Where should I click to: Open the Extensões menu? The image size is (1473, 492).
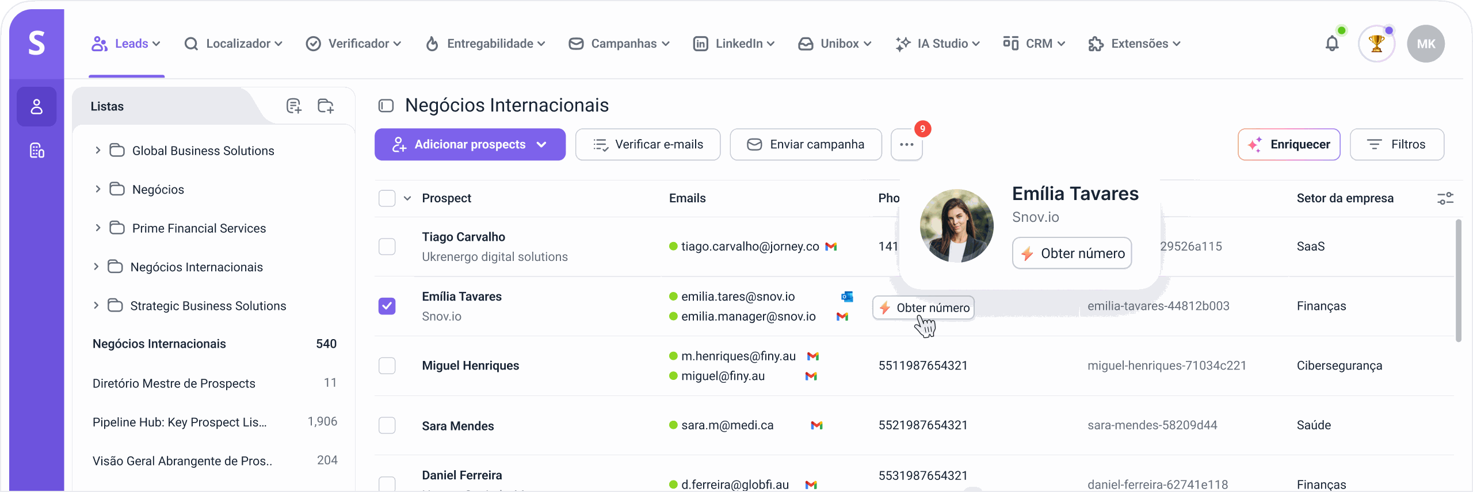point(1135,44)
